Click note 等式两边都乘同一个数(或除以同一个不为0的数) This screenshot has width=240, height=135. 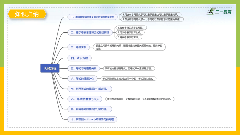[140, 99]
